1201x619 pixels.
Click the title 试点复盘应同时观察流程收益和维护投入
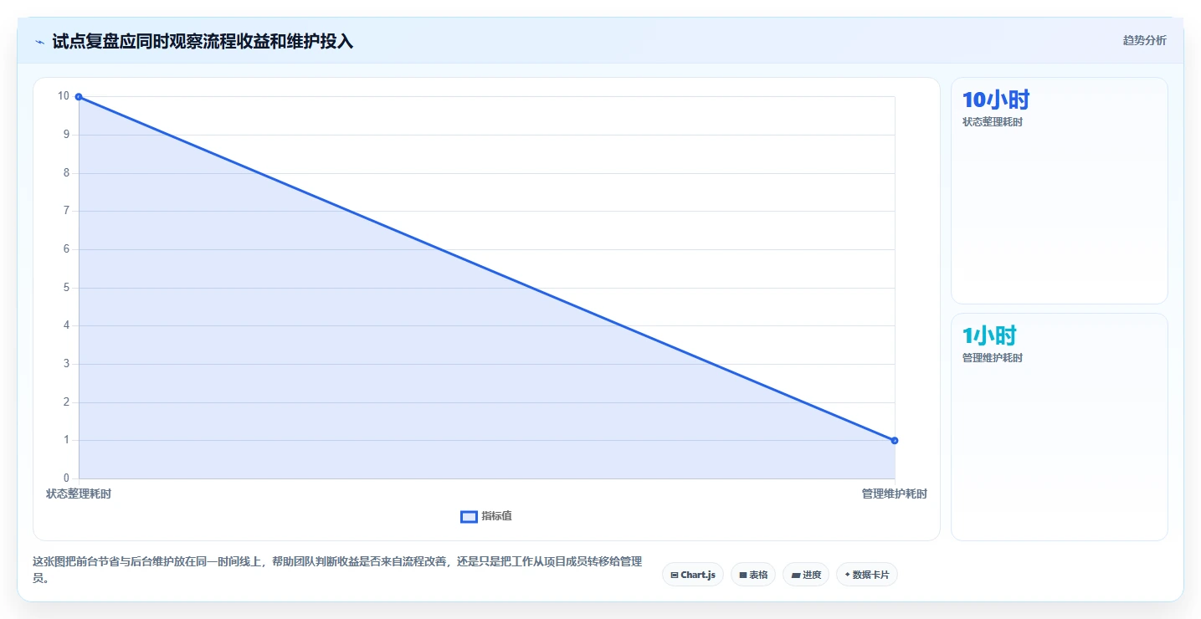coord(203,41)
